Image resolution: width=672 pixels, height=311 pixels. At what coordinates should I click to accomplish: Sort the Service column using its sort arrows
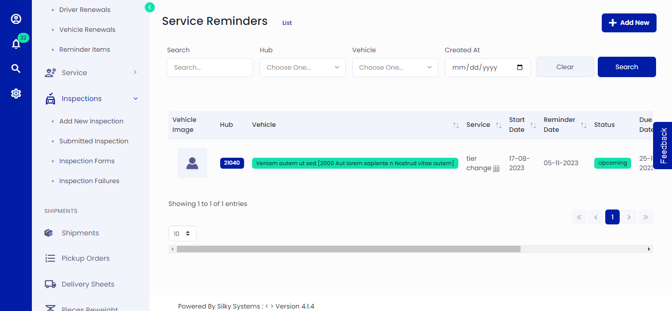[x=499, y=125]
